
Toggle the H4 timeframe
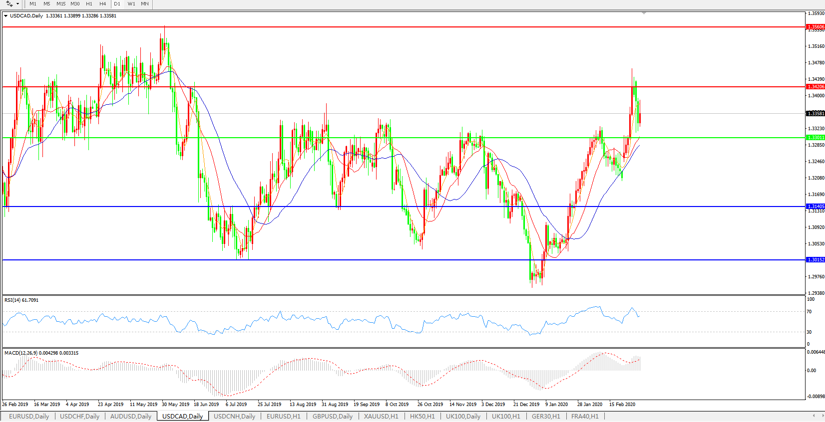click(102, 4)
